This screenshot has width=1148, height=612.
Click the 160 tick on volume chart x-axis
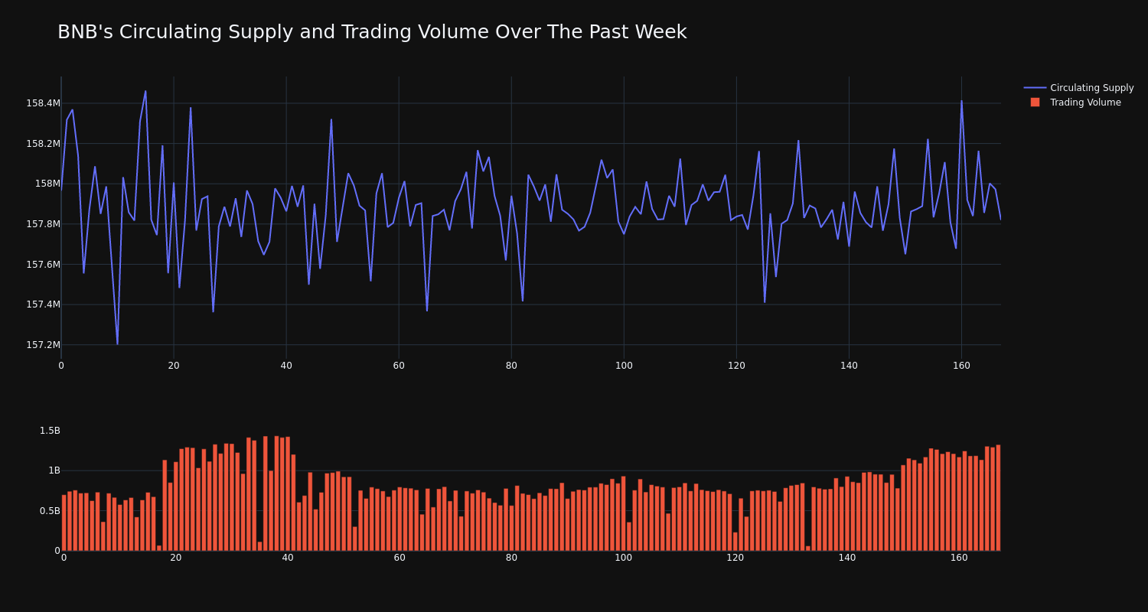pos(959,558)
